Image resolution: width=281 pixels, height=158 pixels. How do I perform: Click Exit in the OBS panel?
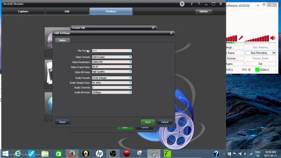point(261,64)
